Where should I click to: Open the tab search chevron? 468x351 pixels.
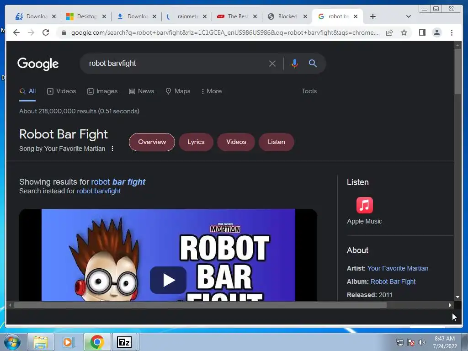click(409, 16)
